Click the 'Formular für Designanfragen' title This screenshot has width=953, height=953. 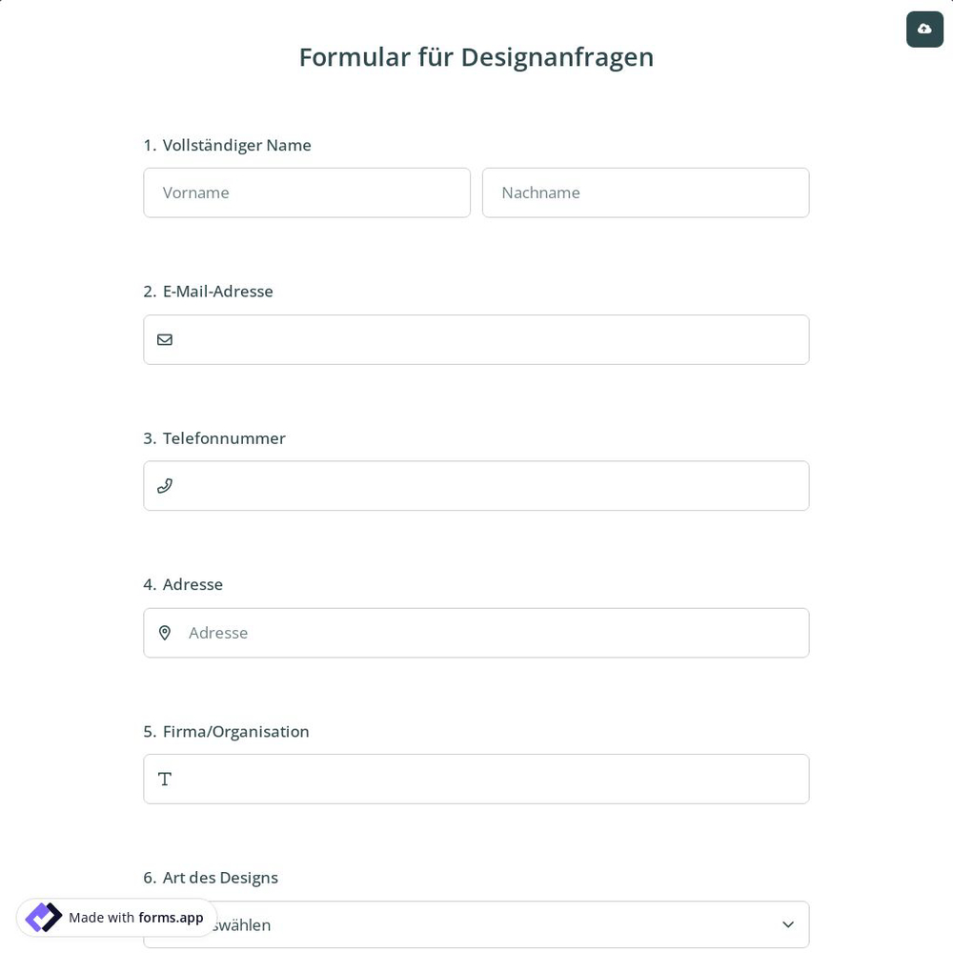tap(476, 56)
